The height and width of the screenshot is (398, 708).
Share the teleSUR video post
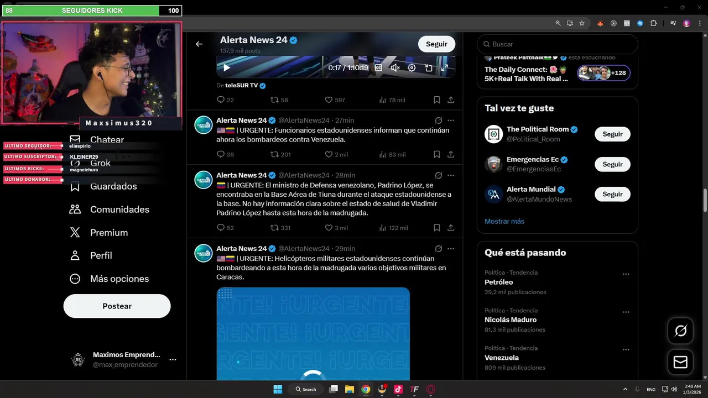click(451, 100)
